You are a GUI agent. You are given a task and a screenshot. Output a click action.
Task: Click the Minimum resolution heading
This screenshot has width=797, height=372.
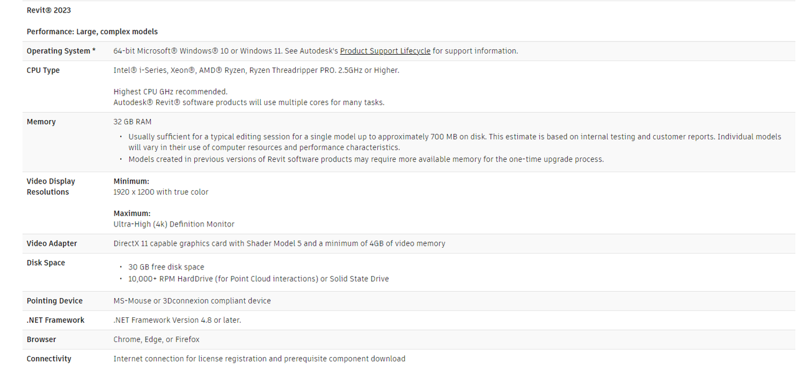[131, 181]
